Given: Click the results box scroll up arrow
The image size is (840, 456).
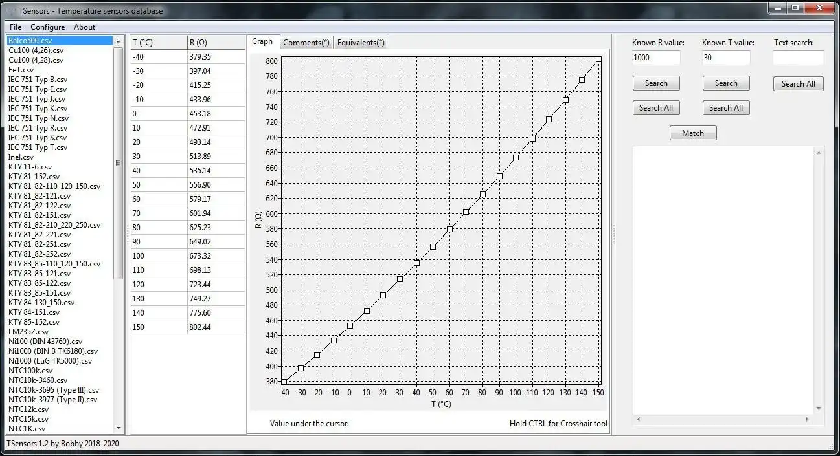Looking at the screenshot, I should point(819,153).
